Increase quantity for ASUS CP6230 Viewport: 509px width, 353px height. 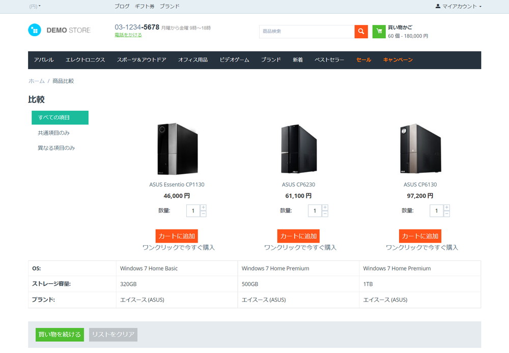(x=325, y=208)
